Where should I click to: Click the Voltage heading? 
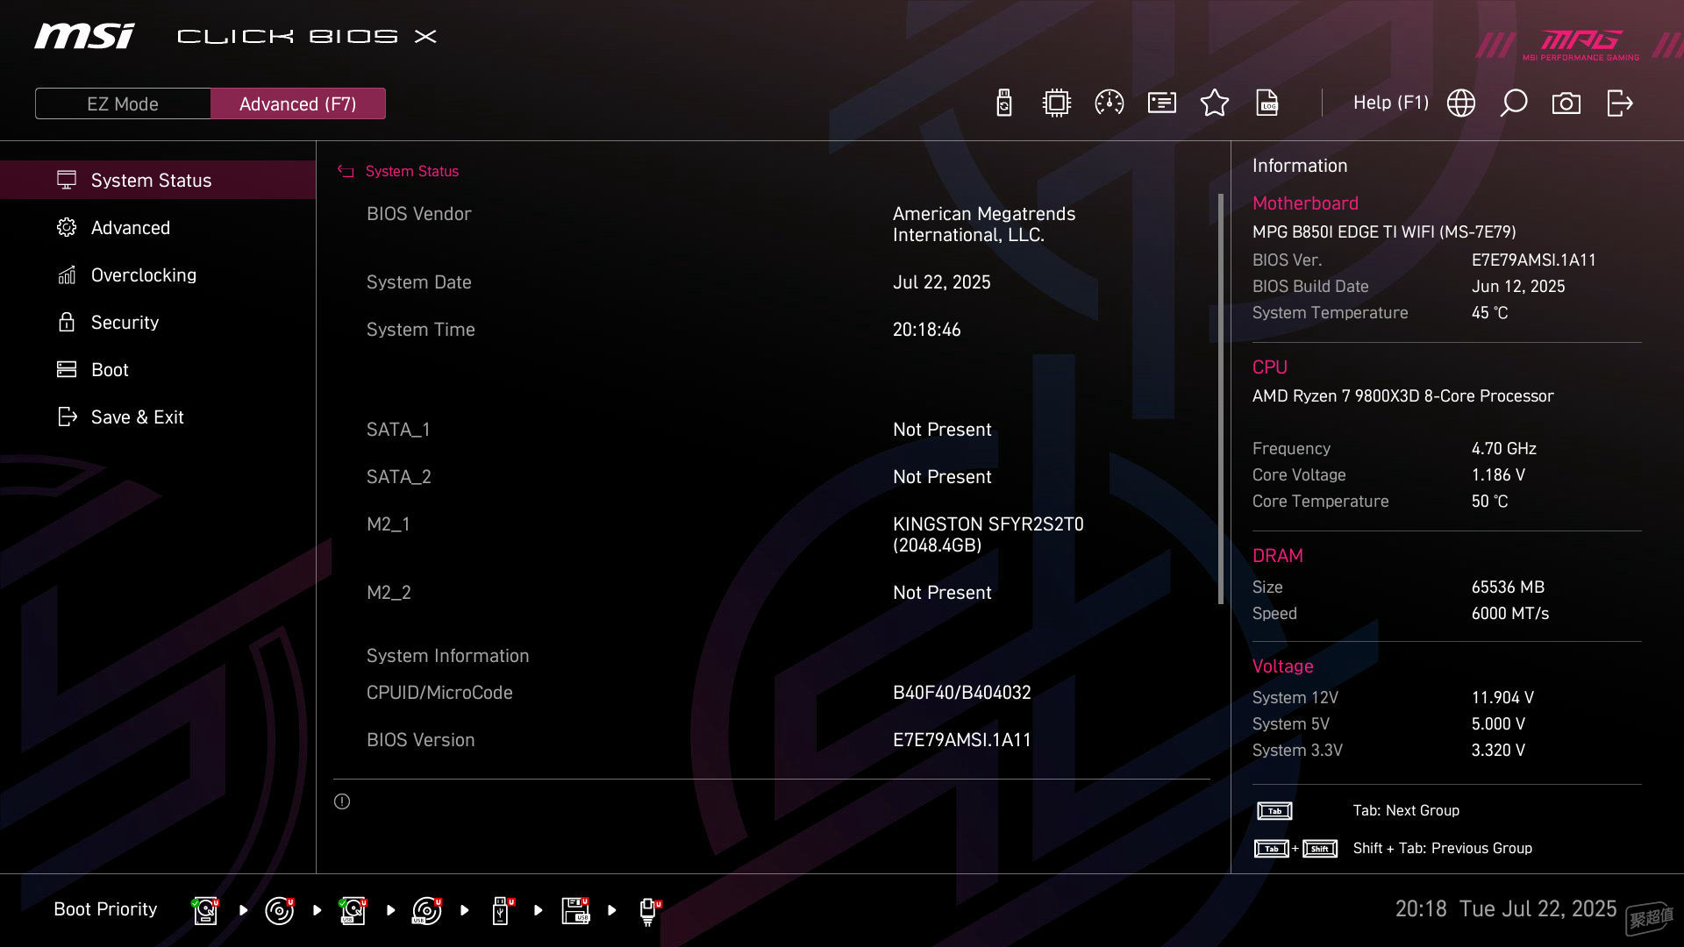click(1282, 666)
